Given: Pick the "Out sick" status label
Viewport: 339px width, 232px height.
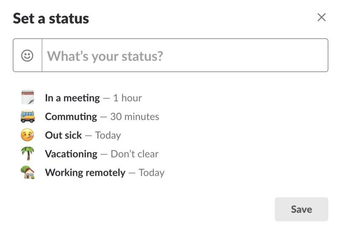Looking at the screenshot, I should pyautogui.click(x=63, y=135).
